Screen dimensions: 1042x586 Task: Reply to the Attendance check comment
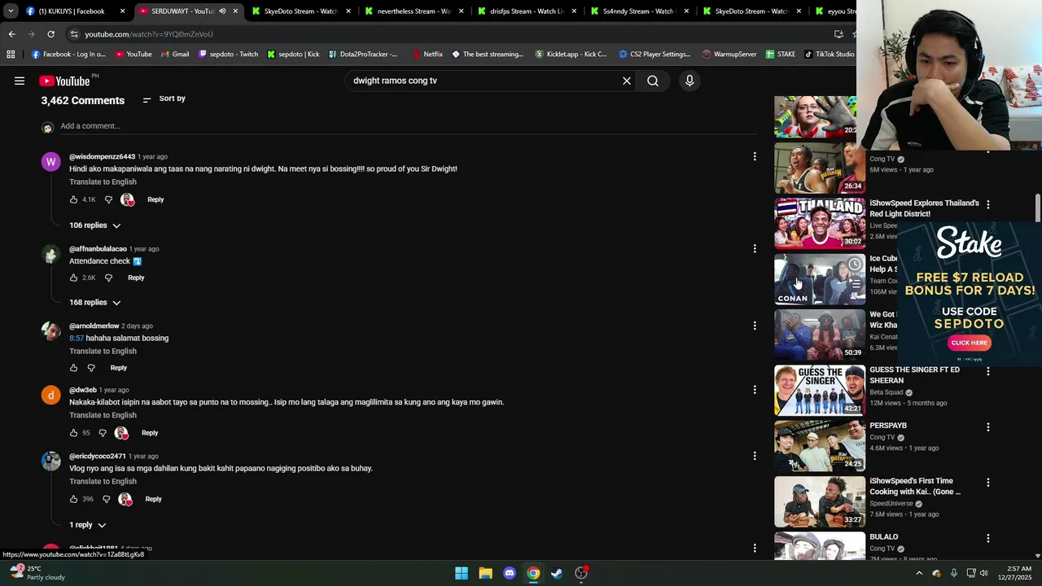136,278
